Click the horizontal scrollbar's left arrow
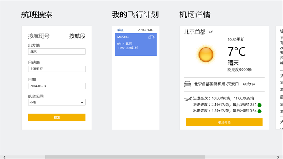 tap(4, 157)
